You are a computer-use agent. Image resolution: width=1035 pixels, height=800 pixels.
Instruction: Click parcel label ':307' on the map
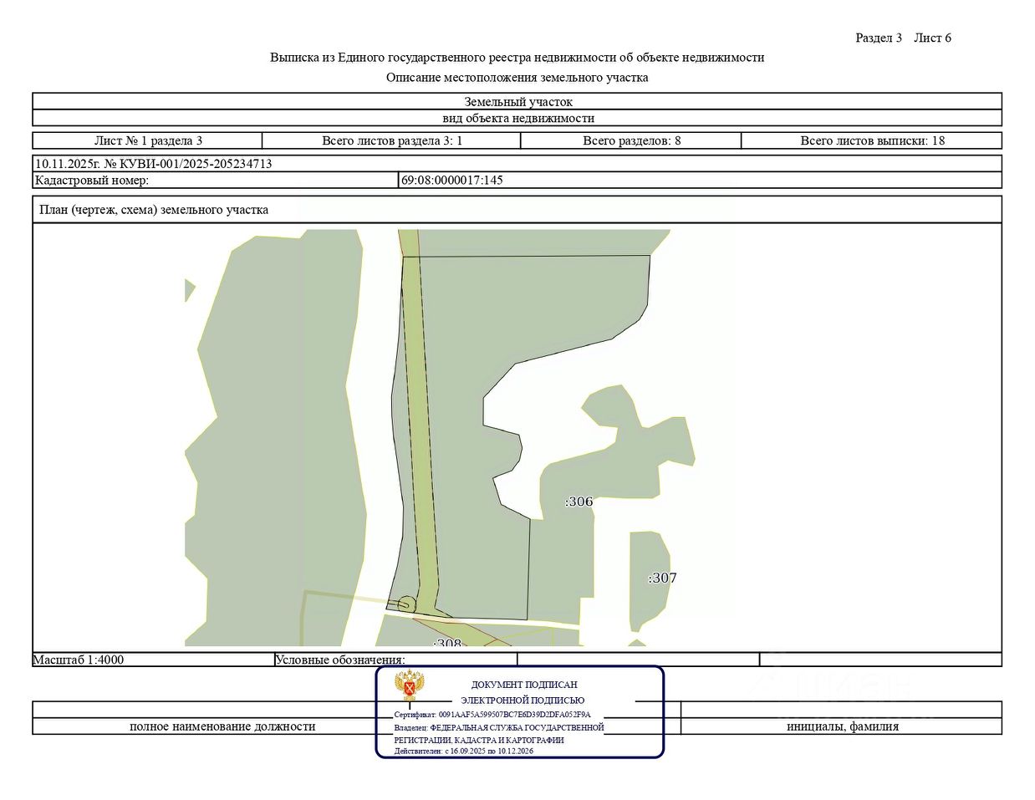(x=662, y=578)
